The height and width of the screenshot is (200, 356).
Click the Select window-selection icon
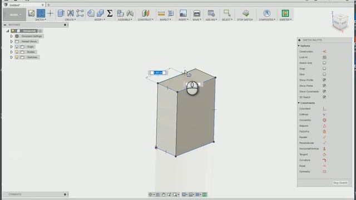click(227, 13)
